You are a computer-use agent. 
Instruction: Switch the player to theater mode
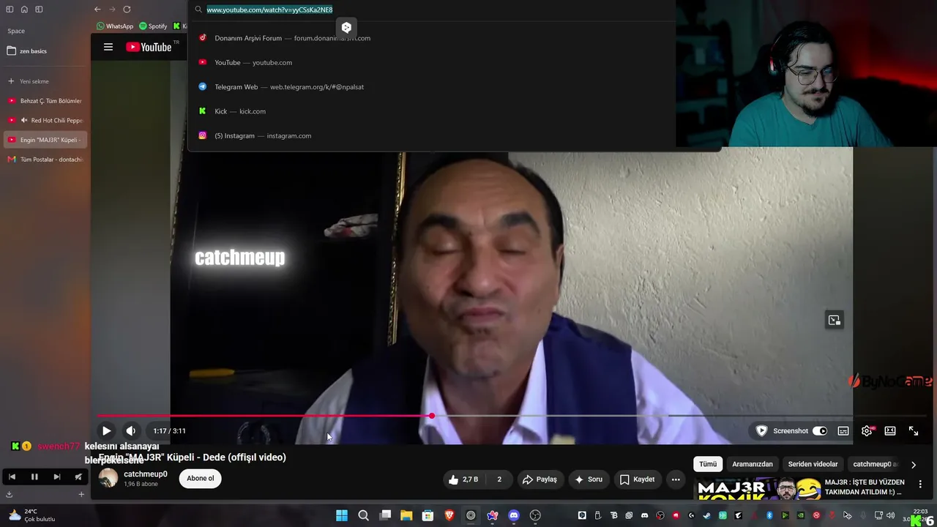(x=890, y=431)
